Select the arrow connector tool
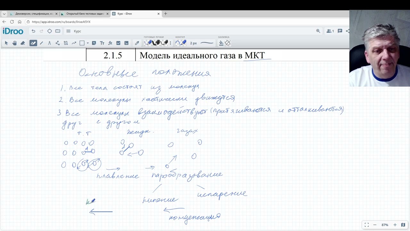410x231 pixels. (74, 43)
